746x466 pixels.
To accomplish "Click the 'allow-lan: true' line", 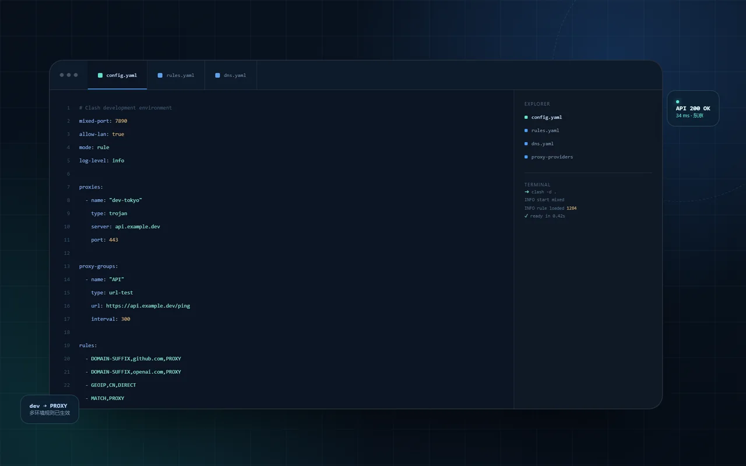I will pyautogui.click(x=101, y=134).
